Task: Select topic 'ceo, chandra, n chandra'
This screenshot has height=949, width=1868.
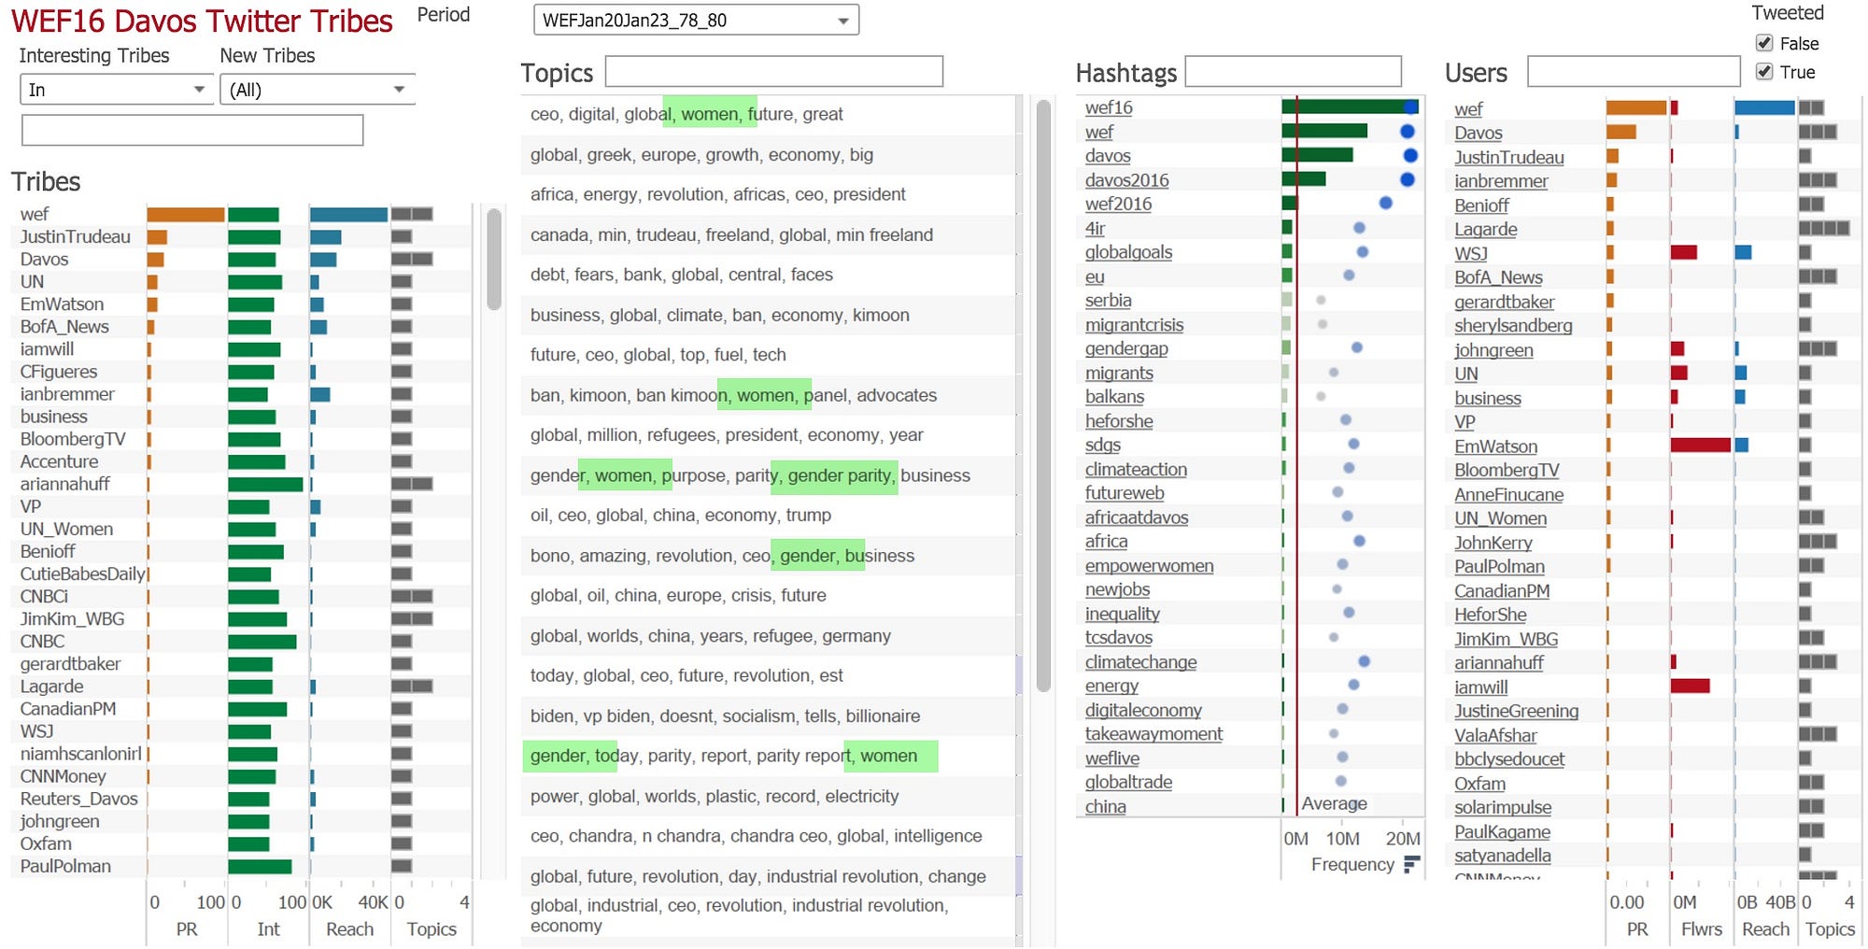Action: coord(768,836)
